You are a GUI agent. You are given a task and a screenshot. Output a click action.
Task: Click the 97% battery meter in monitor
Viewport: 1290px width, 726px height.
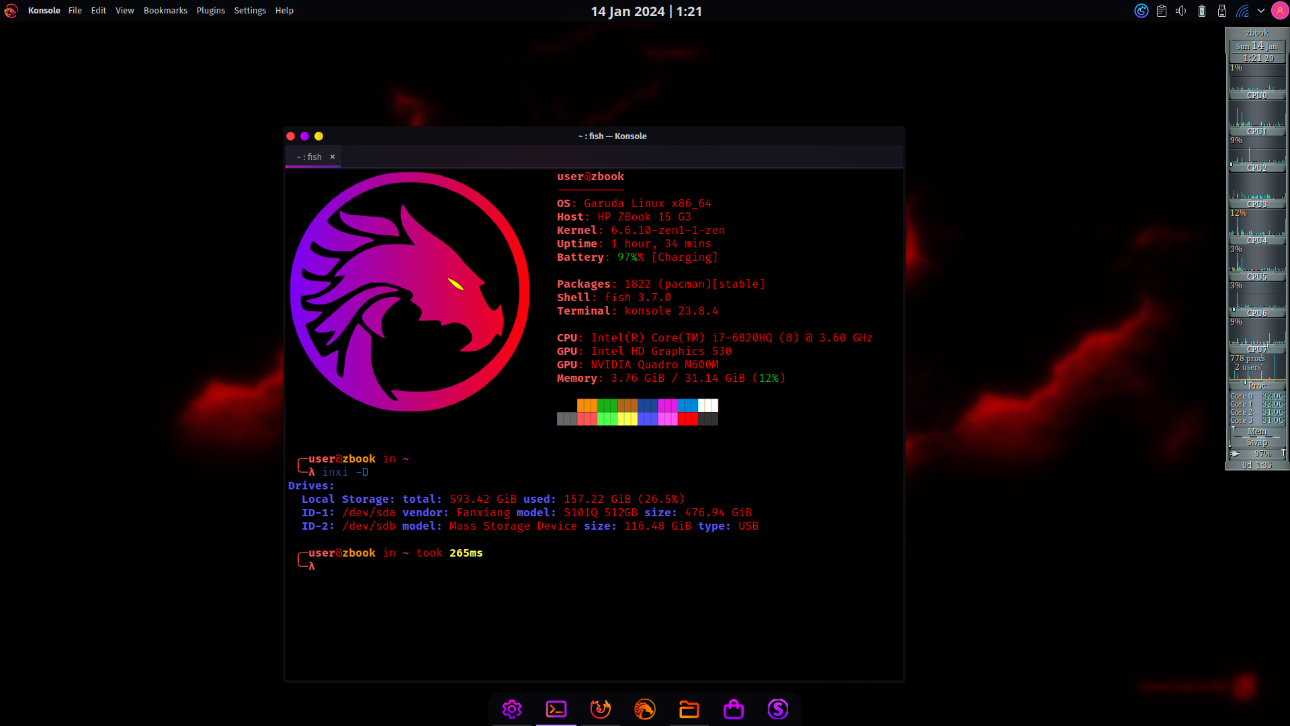point(1257,454)
